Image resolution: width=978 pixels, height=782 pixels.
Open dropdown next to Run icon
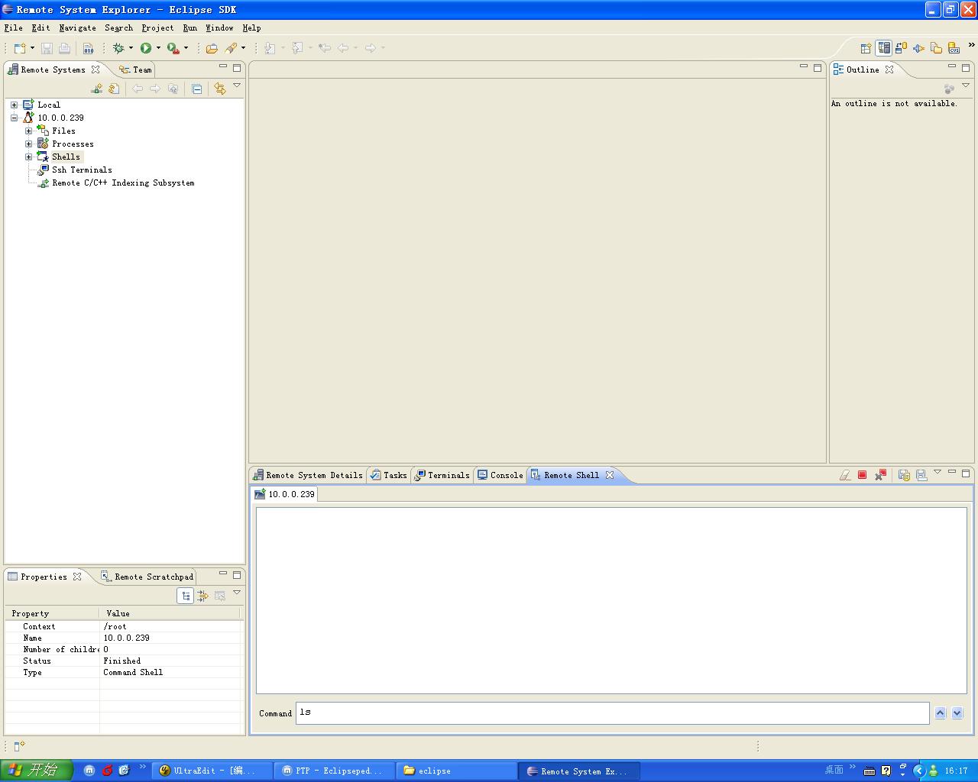tap(158, 48)
